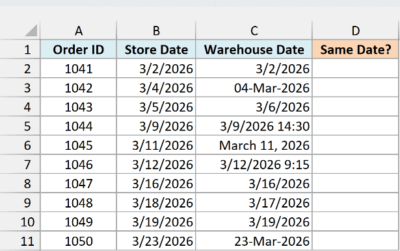
Task: Select cell with Order ID 1047
Action: pos(78,184)
